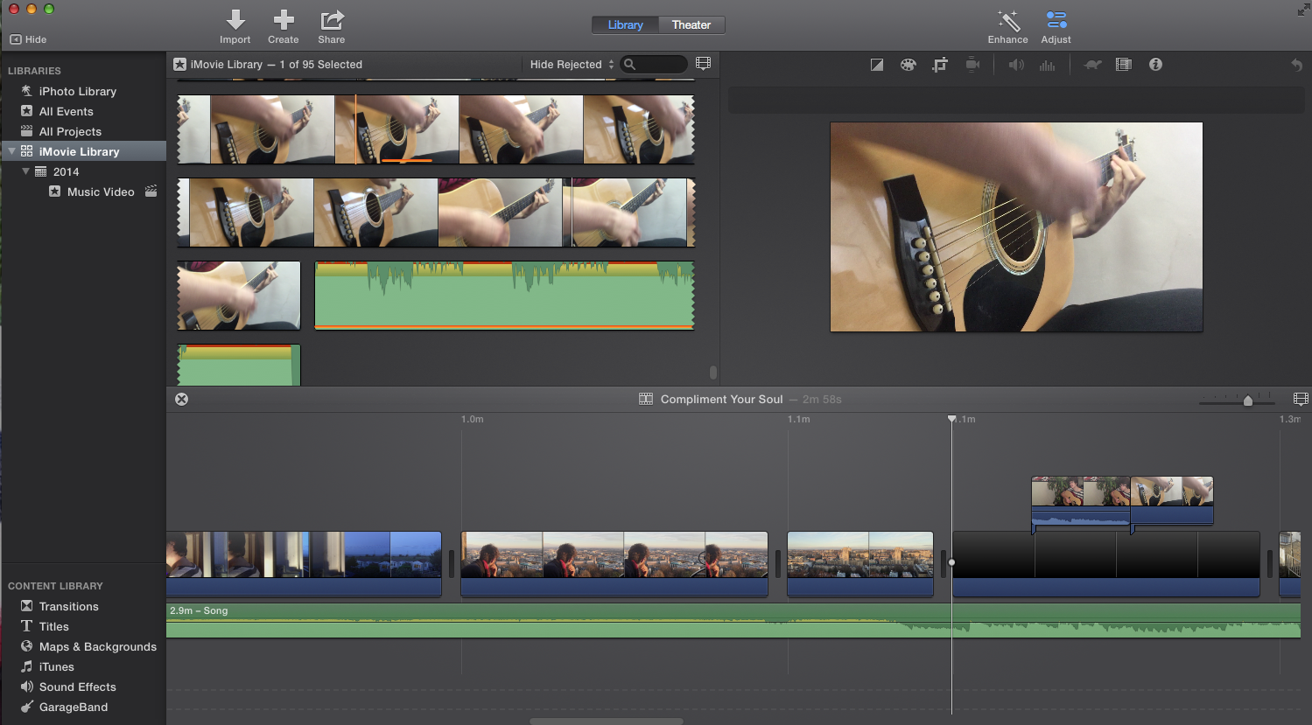
Task: Open Sound Effects in content library
Action: 77,687
